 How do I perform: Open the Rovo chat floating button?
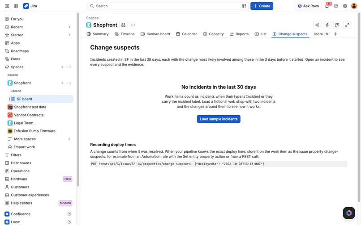point(349,213)
